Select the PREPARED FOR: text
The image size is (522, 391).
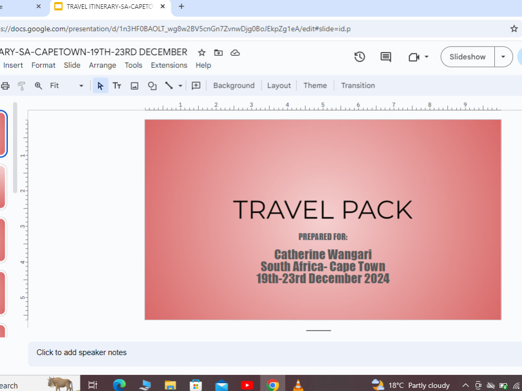[323, 237]
